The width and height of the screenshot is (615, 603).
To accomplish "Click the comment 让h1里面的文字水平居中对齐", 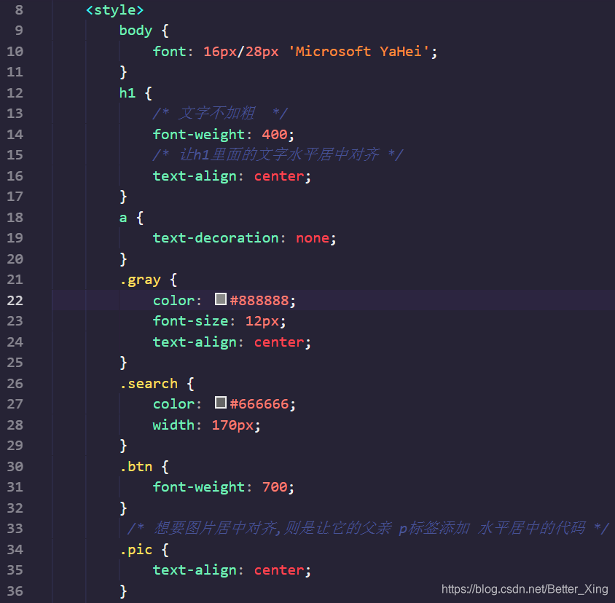I will pyautogui.click(x=278, y=155).
